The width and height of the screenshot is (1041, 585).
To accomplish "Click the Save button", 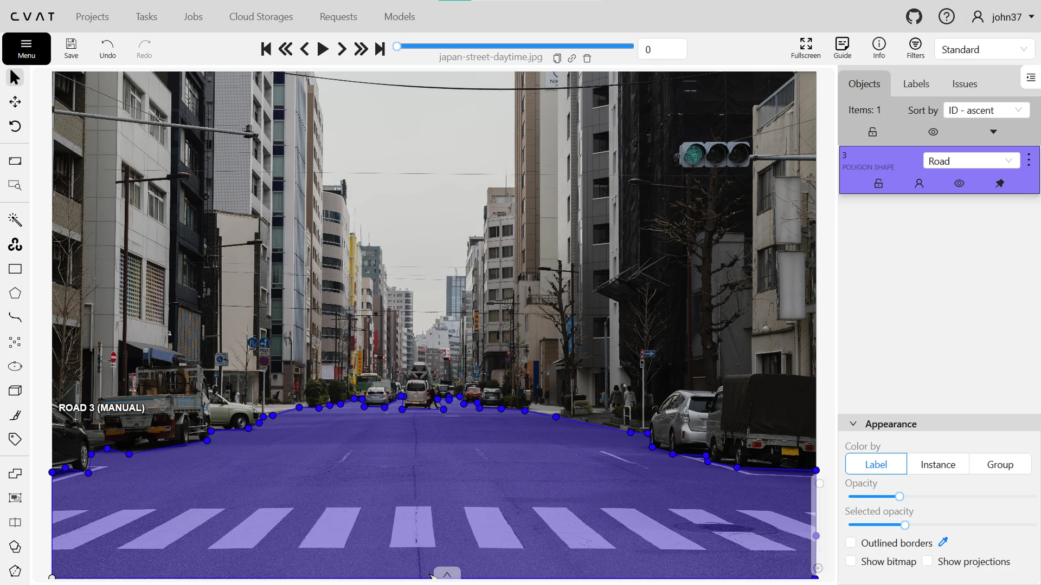I will click(x=71, y=48).
